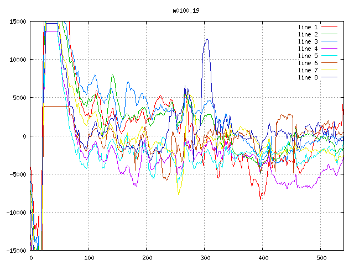
Task: Click the "line 5" legend label
Action: click(x=308, y=56)
